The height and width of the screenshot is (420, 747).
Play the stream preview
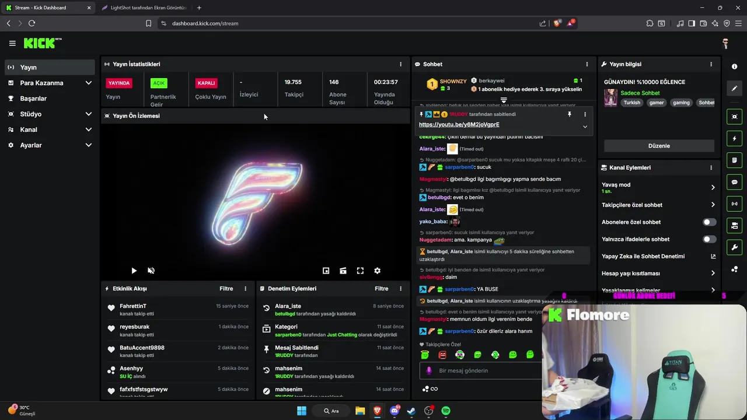pos(134,271)
